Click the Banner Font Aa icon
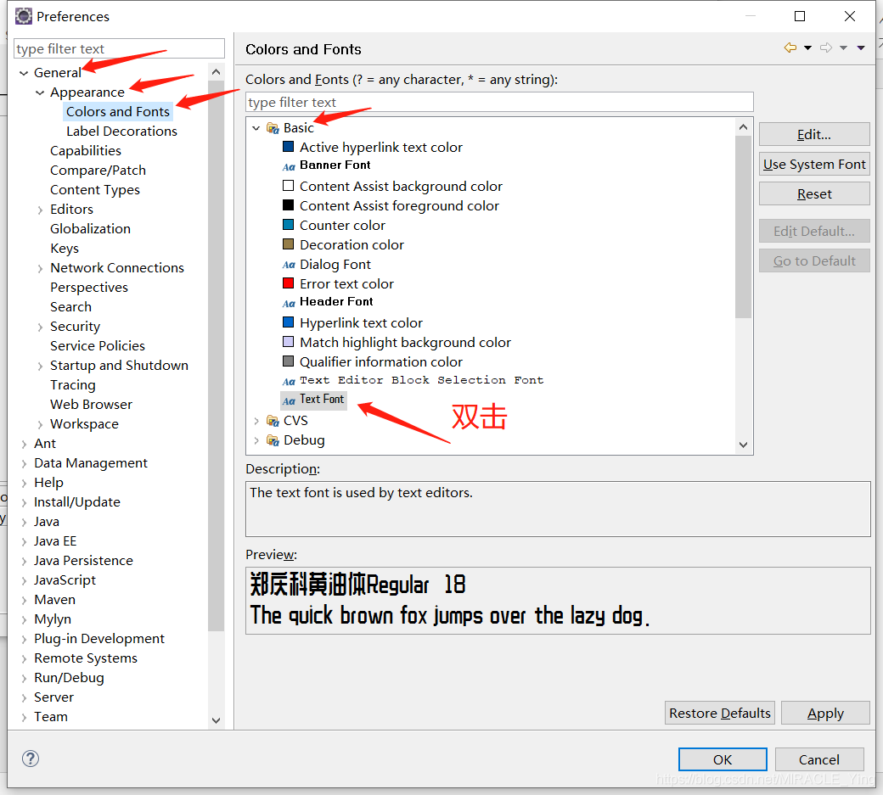Viewport: 883px width, 795px height. click(x=289, y=166)
